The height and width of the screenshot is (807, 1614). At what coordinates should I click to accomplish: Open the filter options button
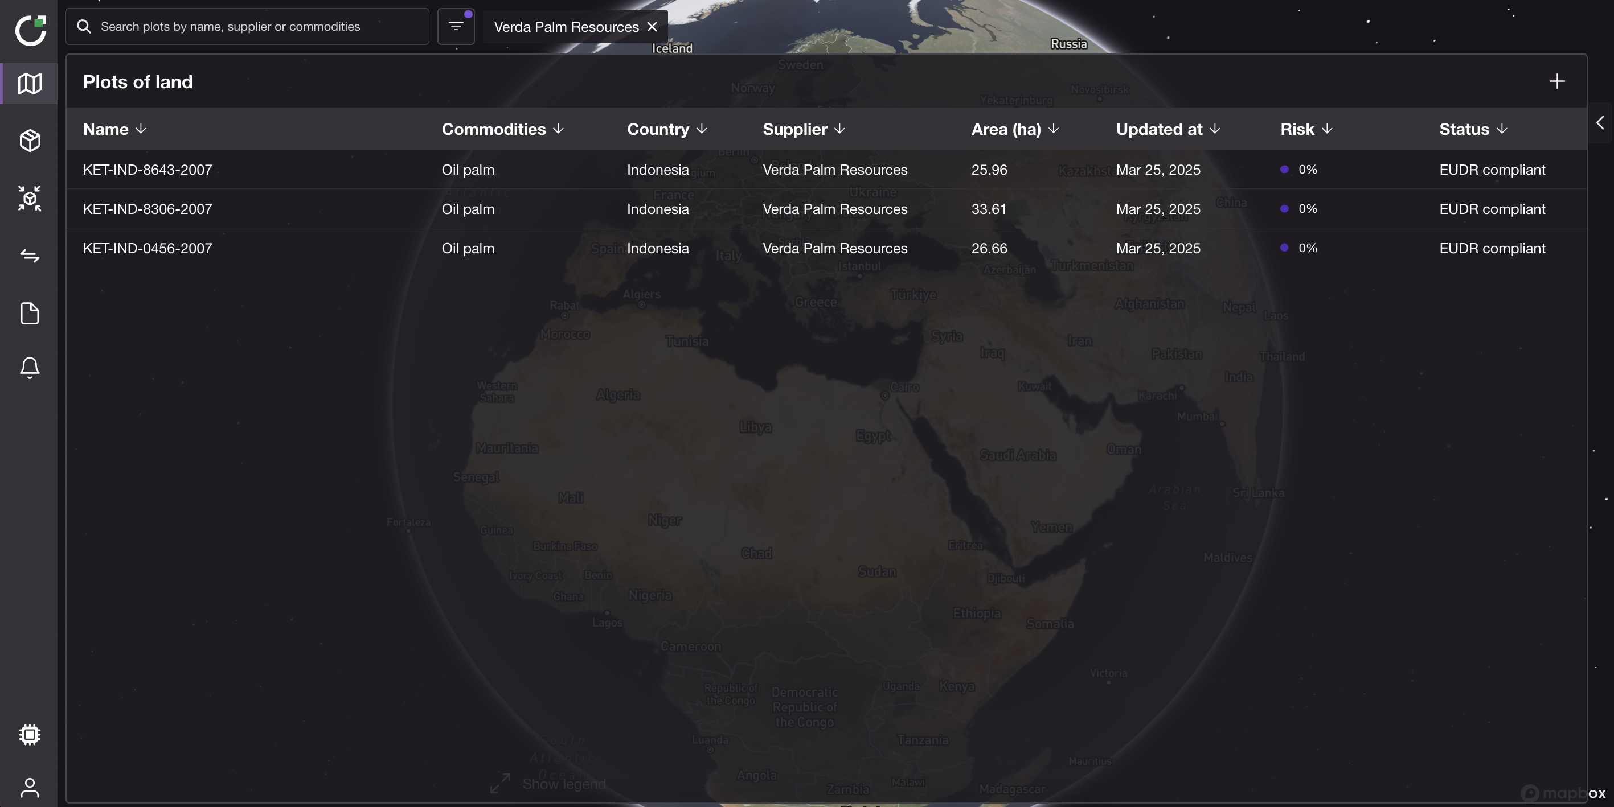tap(456, 26)
